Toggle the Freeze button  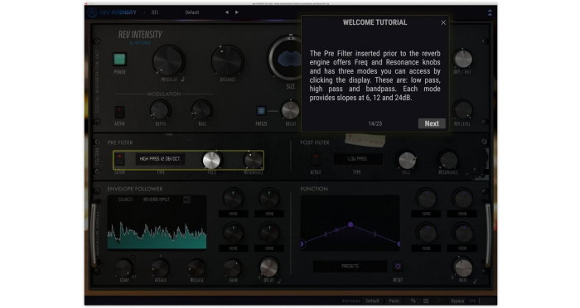point(261,111)
